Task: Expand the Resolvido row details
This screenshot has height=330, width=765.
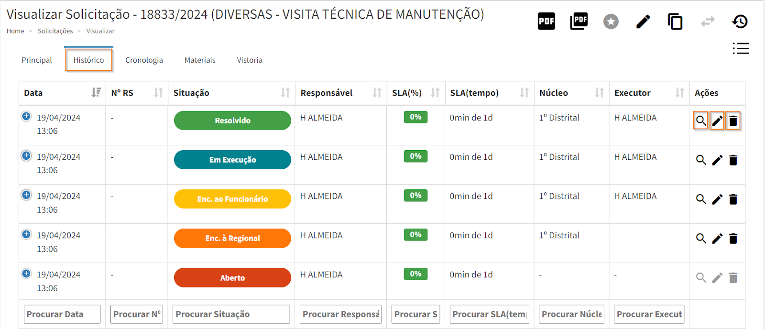Action: (x=26, y=116)
